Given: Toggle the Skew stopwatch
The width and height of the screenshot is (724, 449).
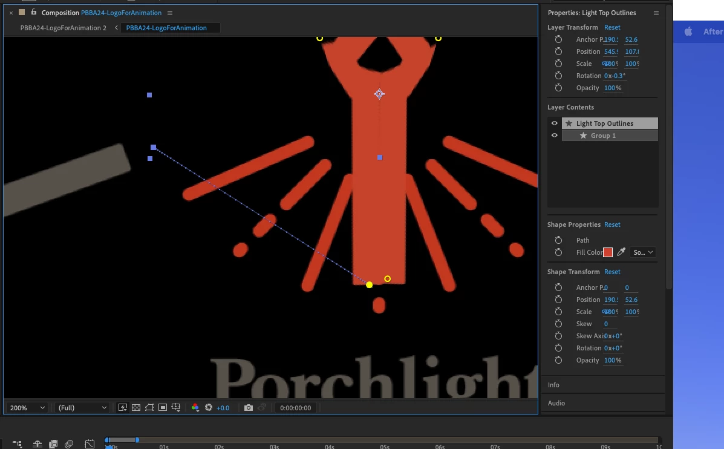Looking at the screenshot, I should click(x=558, y=324).
